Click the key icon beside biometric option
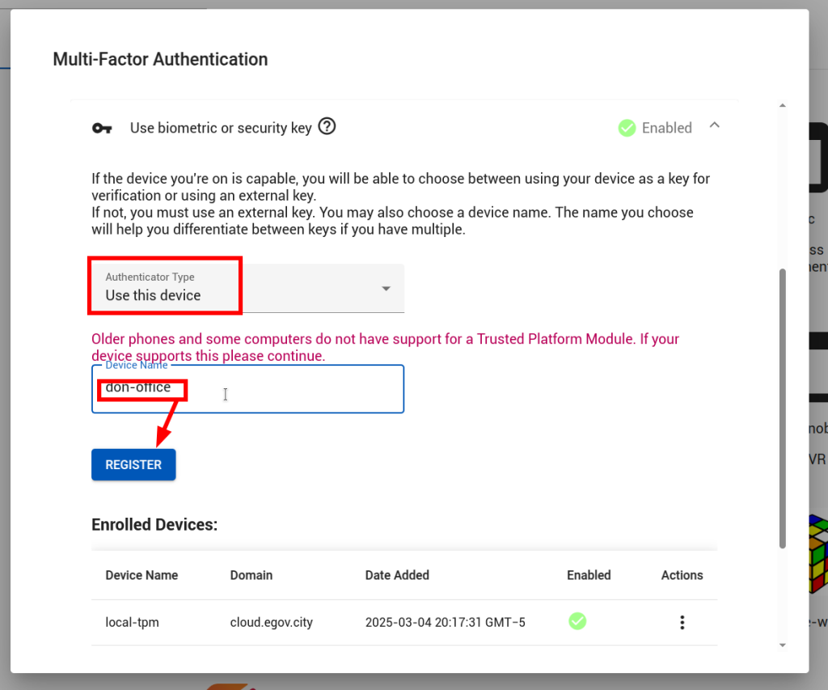Screen dimensions: 828x690 click(x=102, y=128)
